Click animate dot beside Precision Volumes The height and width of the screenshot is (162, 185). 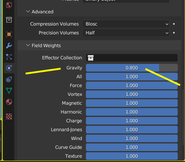174,33
